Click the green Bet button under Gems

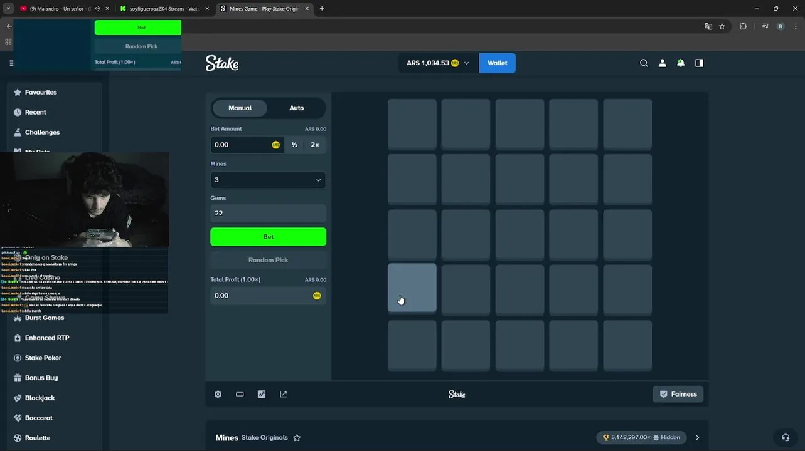point(268,237)
